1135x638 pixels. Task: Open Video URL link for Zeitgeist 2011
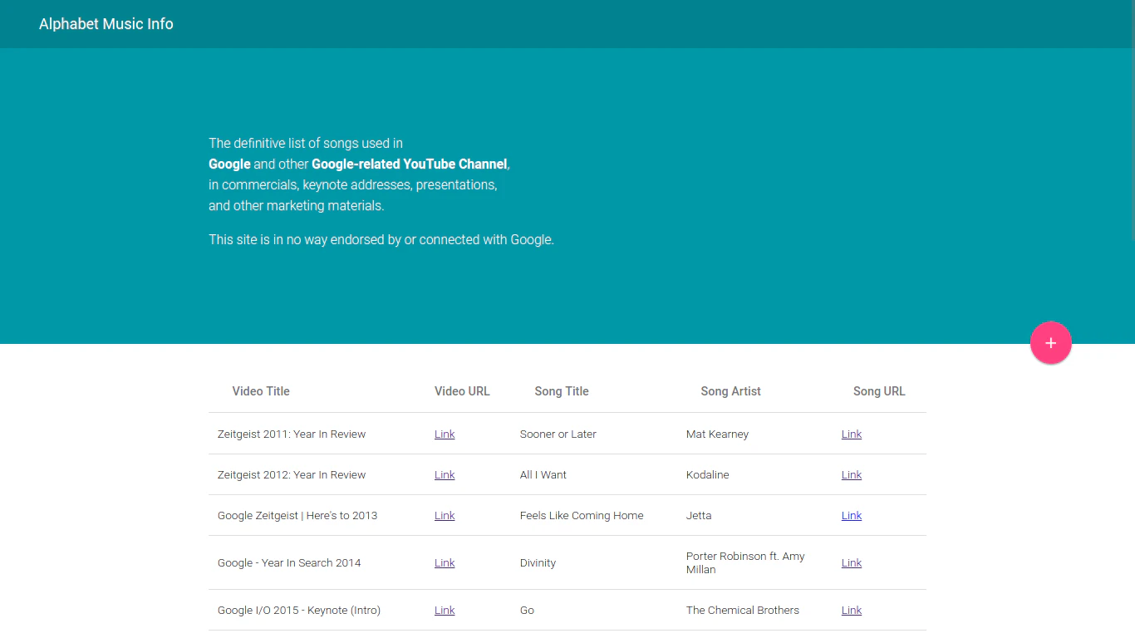tap(445, 434)
